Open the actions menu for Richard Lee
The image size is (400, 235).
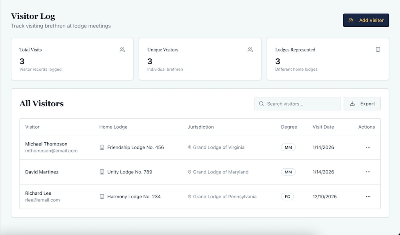(368, 197)
